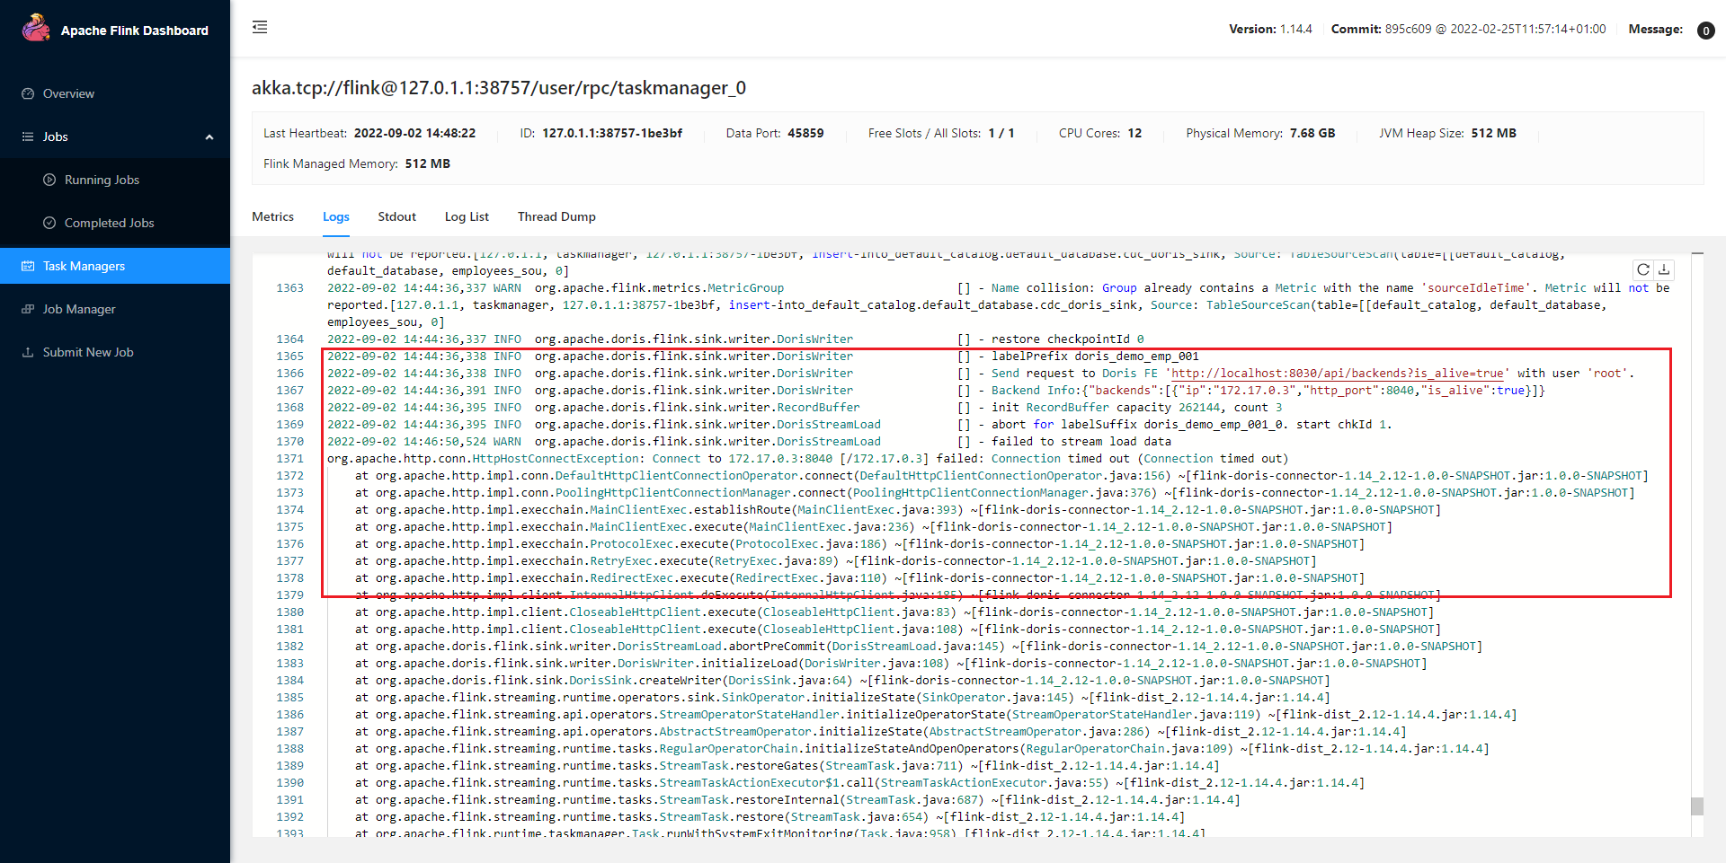Switch to the Metrics tab
The width and height of the screenshot is (1726, 863).
tap(272, 216)
